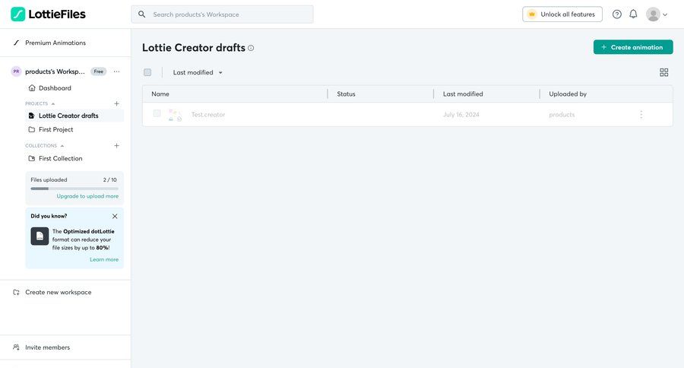Open the Last modified sort dropdown

[x=198, y=72]
